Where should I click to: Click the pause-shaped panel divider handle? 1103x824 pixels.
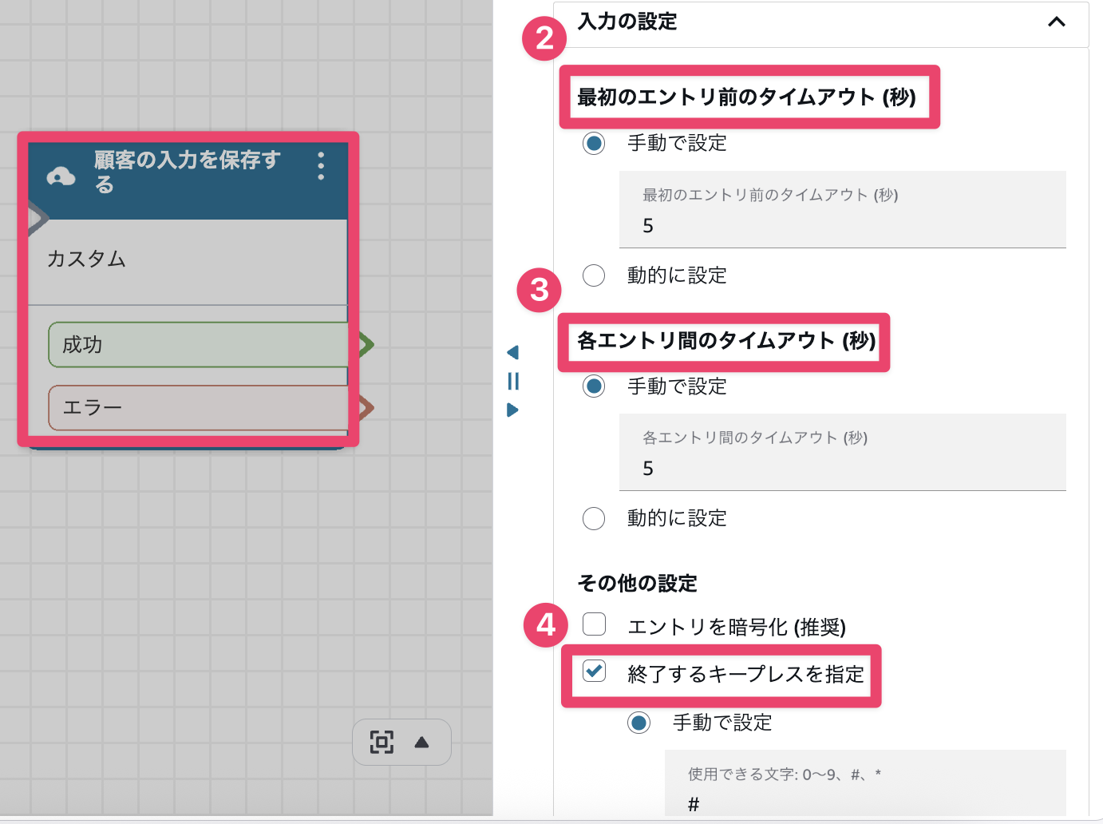tap(513, 381)
